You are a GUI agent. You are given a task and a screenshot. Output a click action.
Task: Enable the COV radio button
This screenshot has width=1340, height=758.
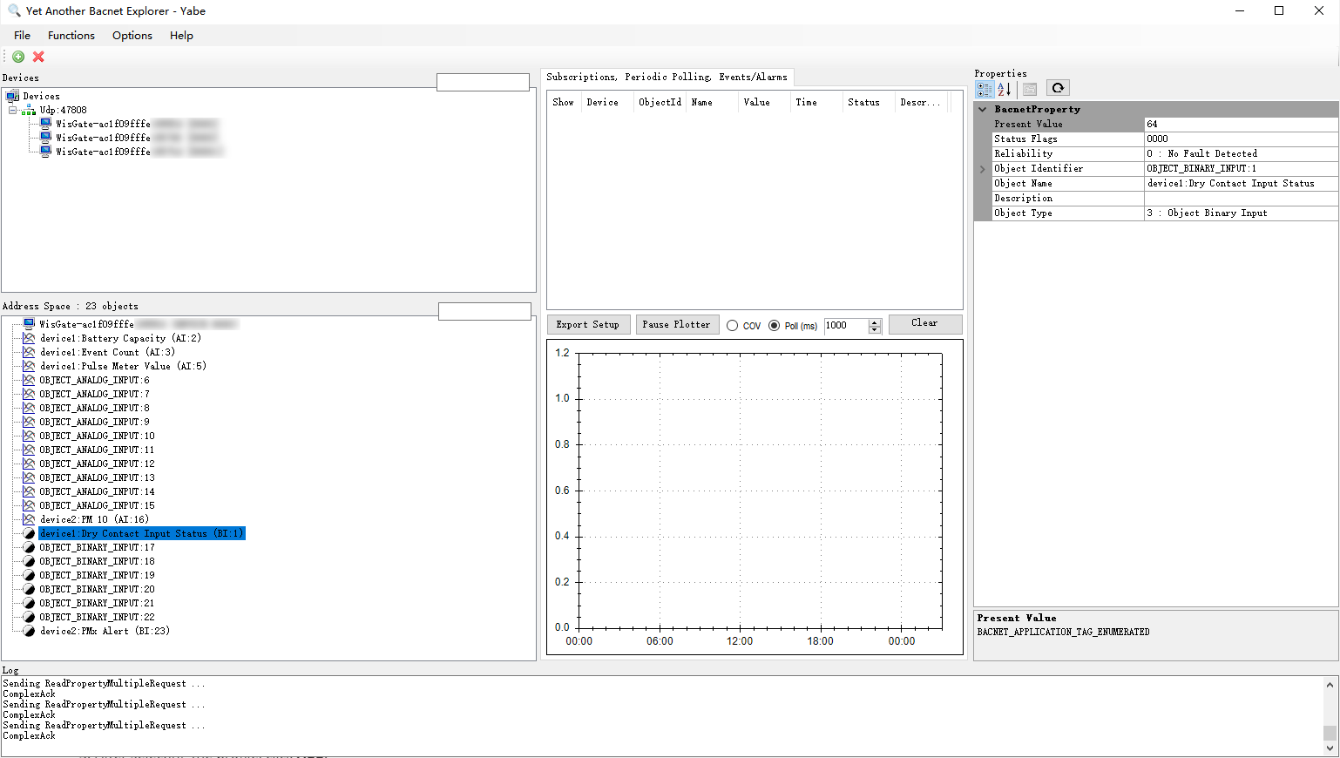733,326
